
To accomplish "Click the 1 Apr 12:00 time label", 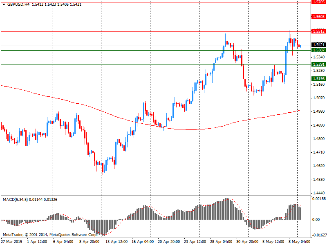I will [37, 242].
